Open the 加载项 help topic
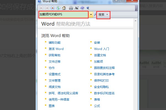This screenshot has height=110, width=166. pyautogui.click(x=98, y=62)
